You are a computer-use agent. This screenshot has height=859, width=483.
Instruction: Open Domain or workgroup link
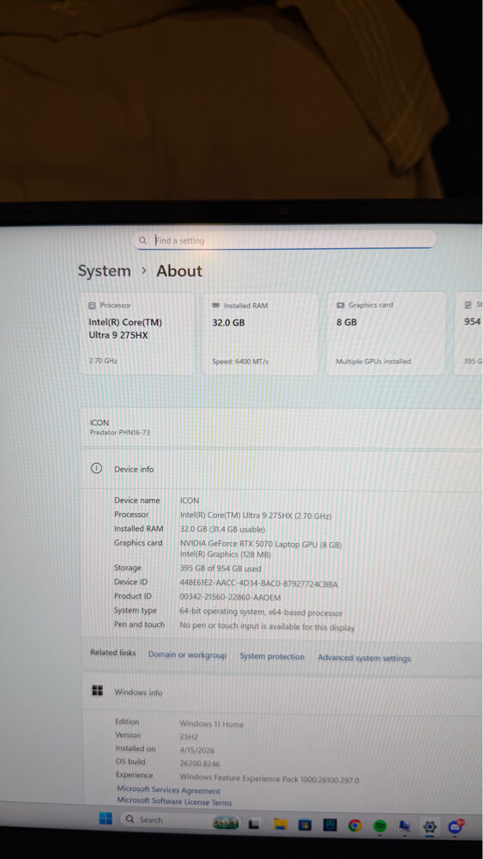187,655
